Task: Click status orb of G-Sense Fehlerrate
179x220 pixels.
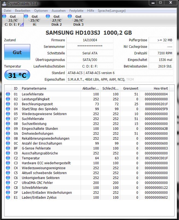Action: click(x=8, y=148)
